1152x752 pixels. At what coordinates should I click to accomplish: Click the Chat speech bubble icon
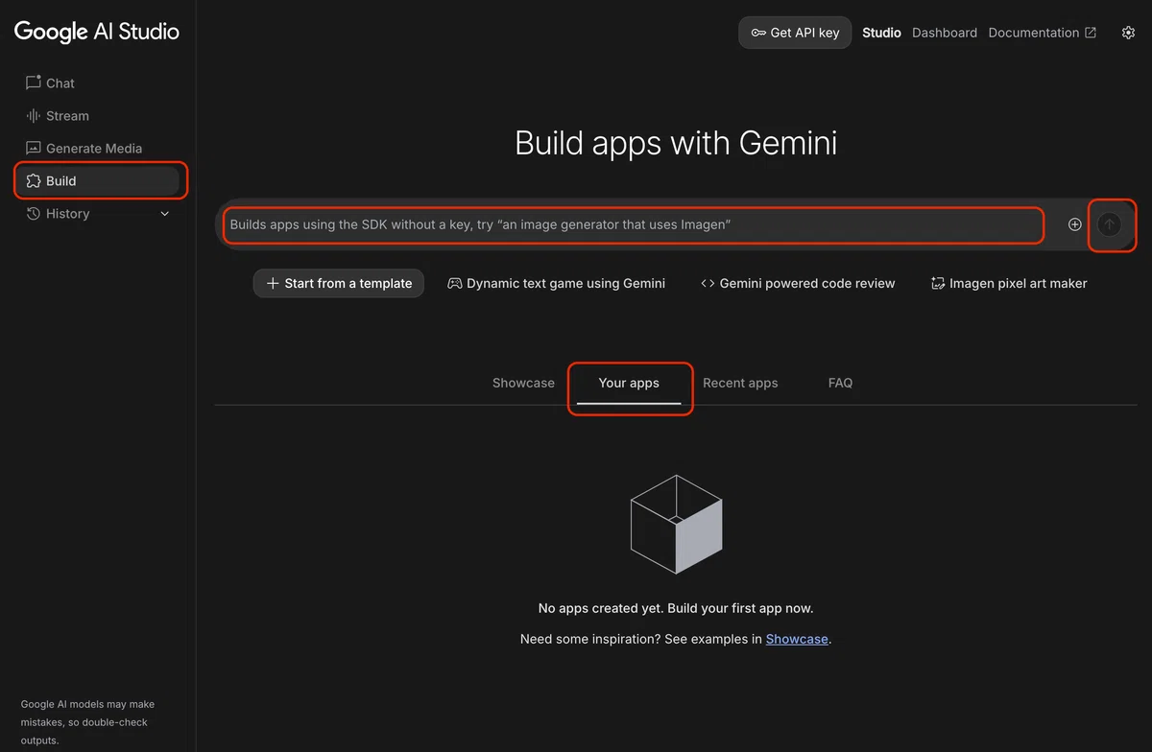34,83
